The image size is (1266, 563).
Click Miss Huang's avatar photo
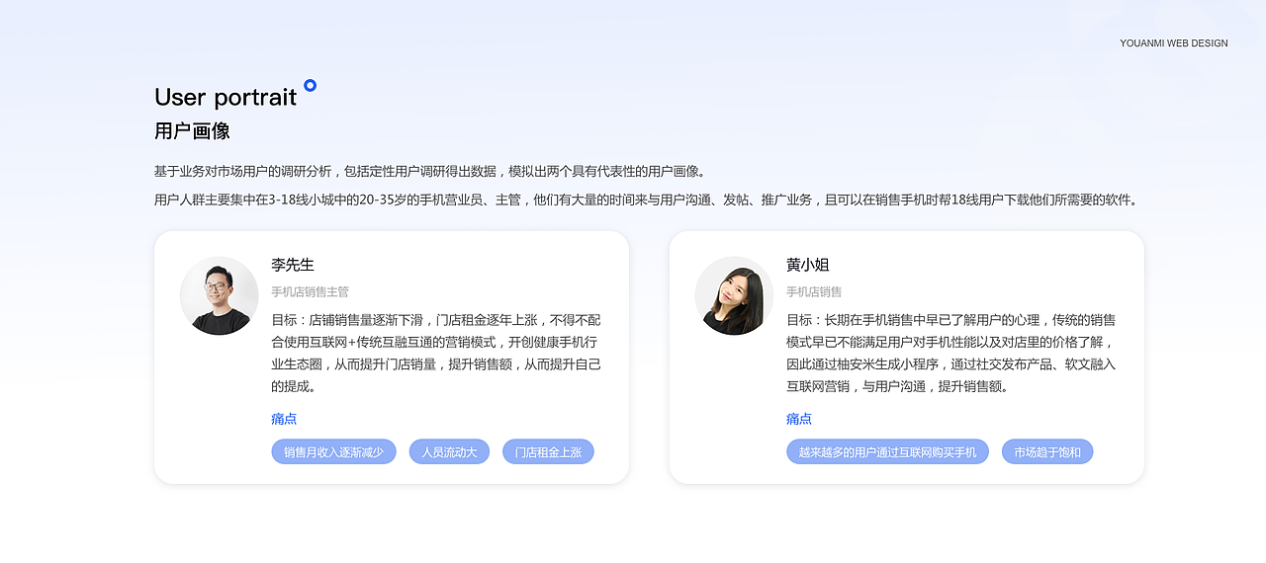(734, 295)
